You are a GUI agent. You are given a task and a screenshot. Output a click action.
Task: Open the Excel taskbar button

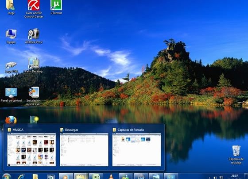96,176
